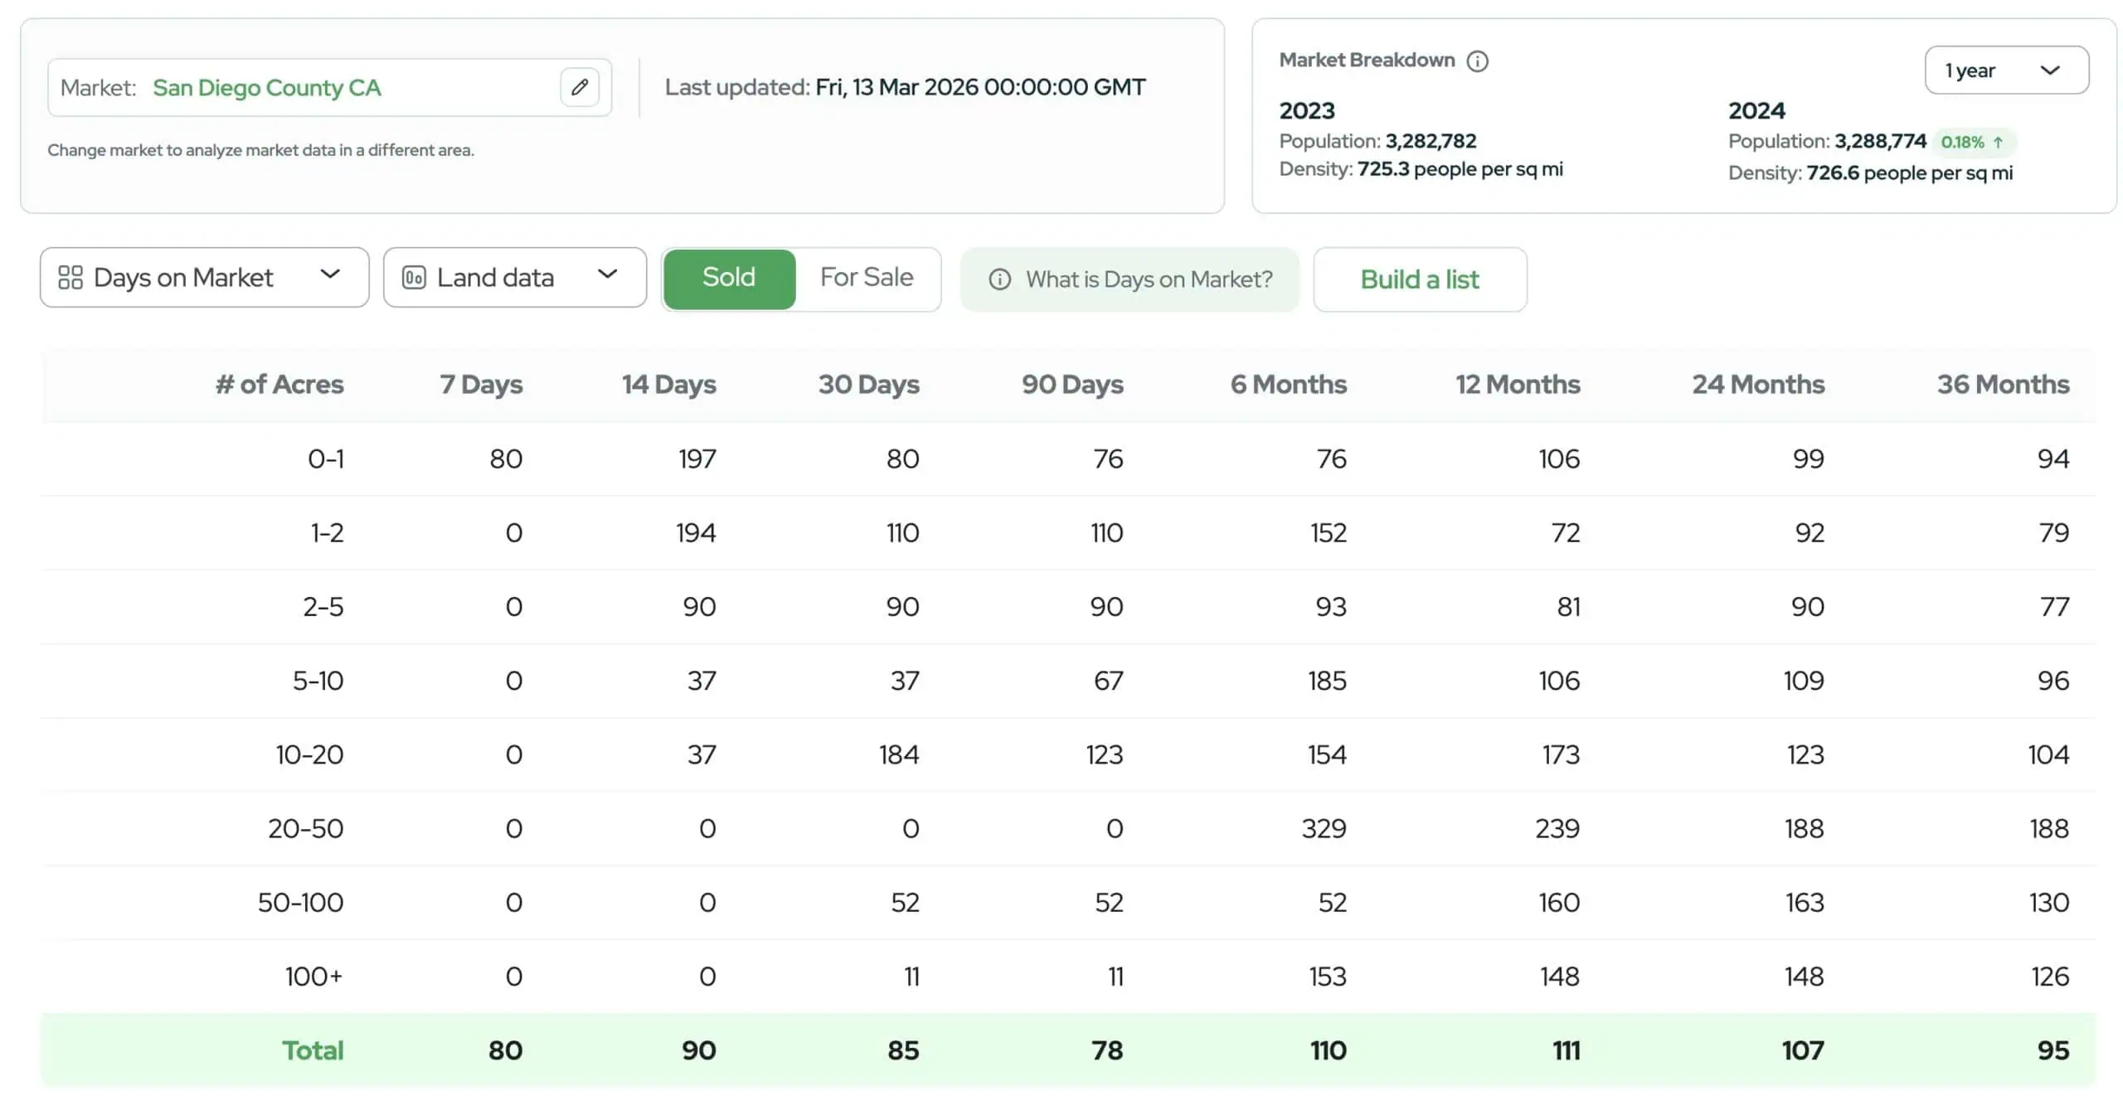Switch to the For Sale toggle
2123x1096 pixels.
866,278
